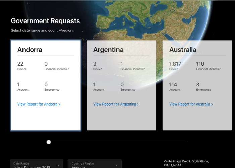
Task: Click Argentina's Financial Identifier label
Action: pos(133,69)
